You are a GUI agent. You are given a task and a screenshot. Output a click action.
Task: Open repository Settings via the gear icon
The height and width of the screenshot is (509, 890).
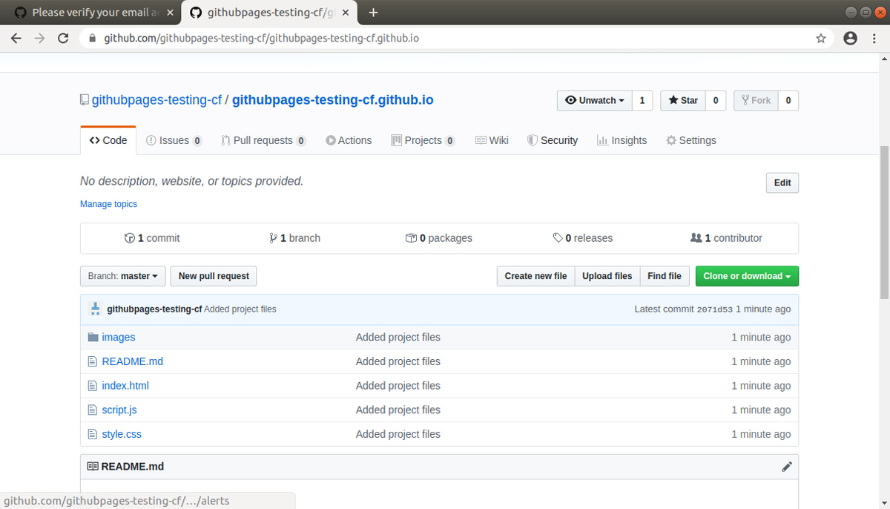[670, 139]
